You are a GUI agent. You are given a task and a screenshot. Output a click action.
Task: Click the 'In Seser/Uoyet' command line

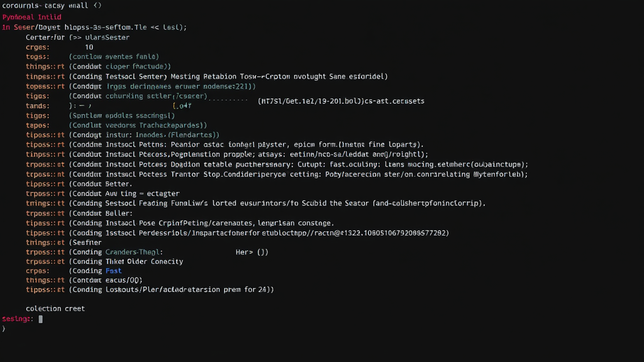click(94, 27)
